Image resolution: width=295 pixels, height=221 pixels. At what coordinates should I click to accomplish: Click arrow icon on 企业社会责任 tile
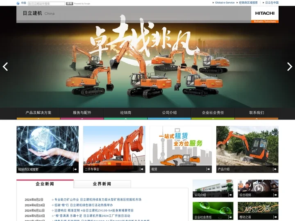pyautogui.click(x=230, y=217)
